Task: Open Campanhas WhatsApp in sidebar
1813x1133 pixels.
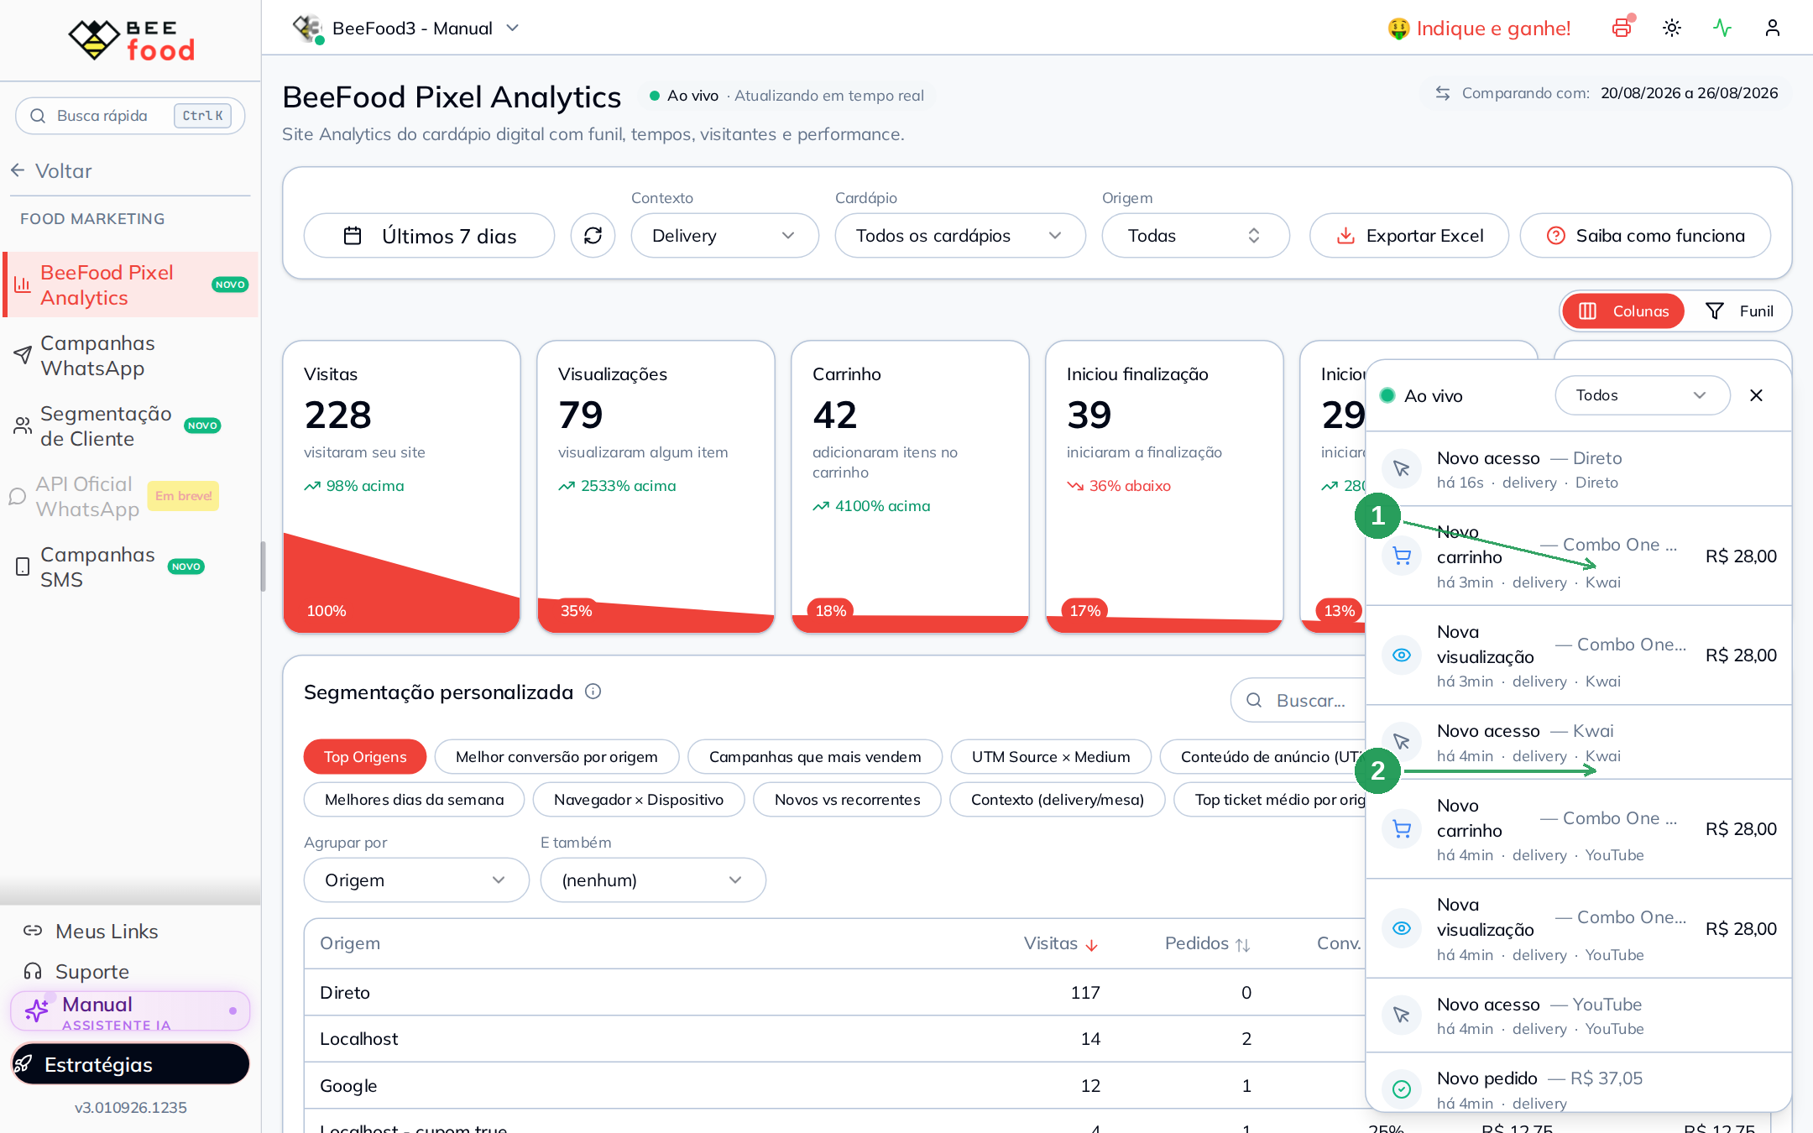Action: tap(131, 356)
